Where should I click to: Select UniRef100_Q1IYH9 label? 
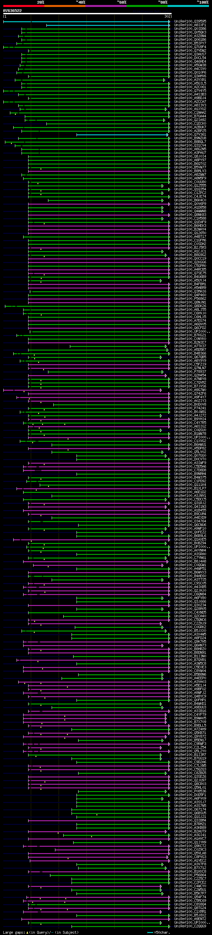(x=190, y=842)
